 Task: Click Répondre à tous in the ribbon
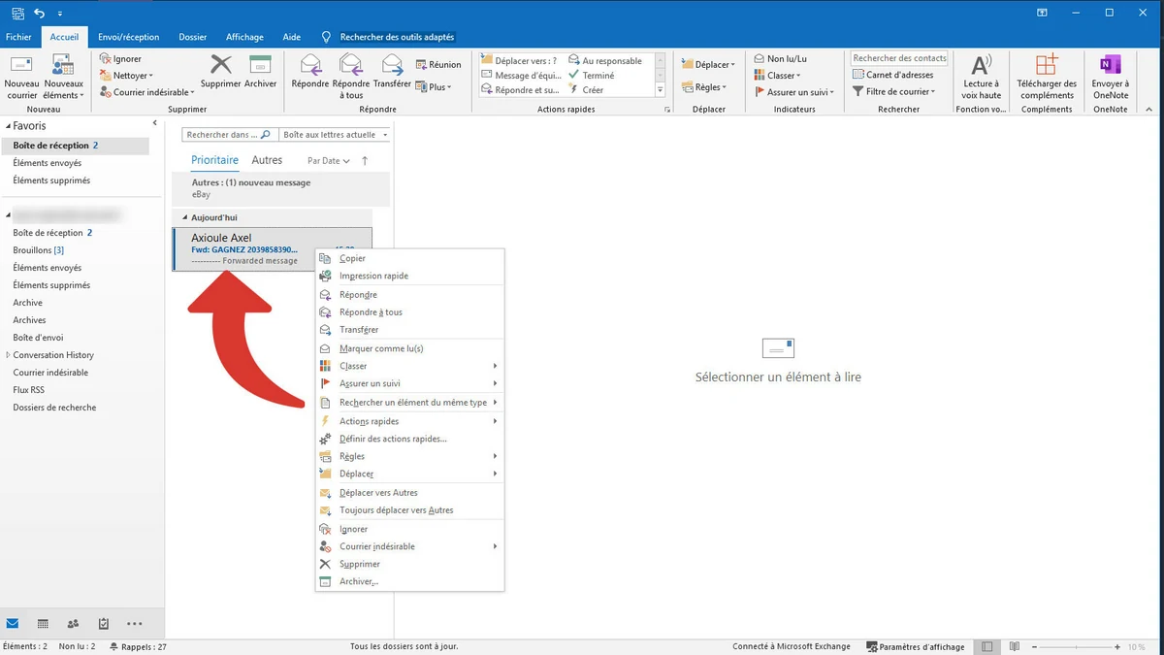click(349, 76)
